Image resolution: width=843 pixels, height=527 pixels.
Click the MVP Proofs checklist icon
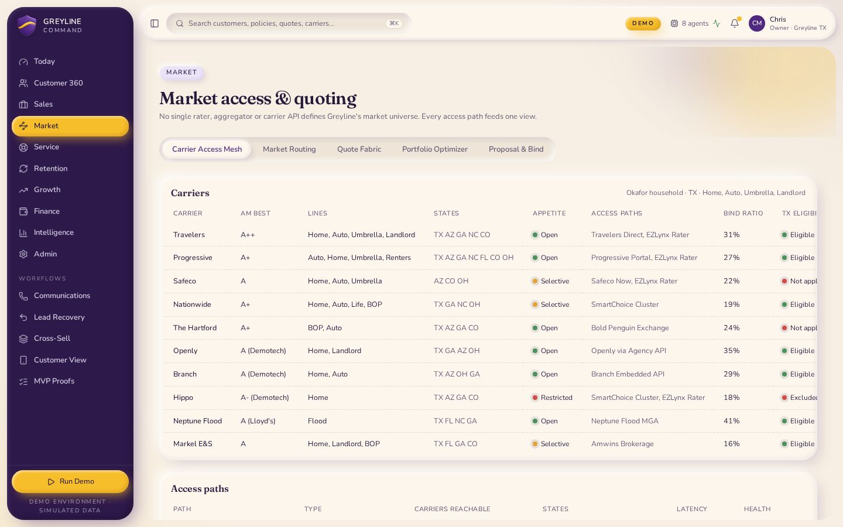23,381
